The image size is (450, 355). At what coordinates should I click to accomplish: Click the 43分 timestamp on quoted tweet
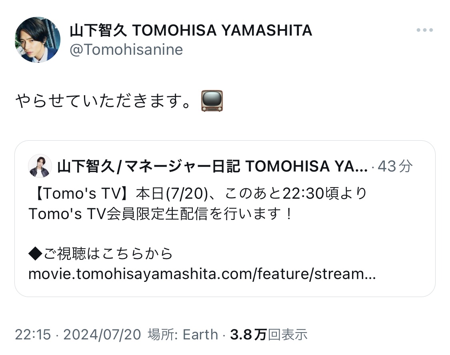pyautogui.click(x=395, y=166)
